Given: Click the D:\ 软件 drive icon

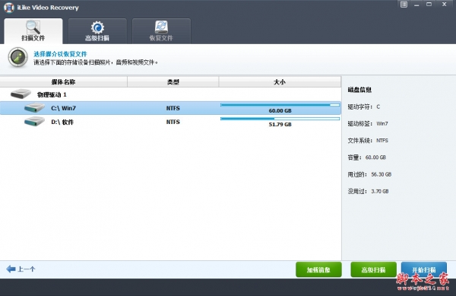Looking at the screenshot, I should point(34,121).
